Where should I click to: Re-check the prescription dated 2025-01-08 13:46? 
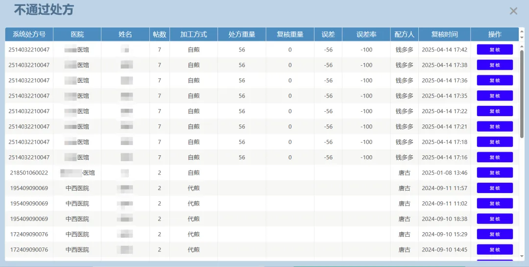pyautogui.click(x=495, y=173)
